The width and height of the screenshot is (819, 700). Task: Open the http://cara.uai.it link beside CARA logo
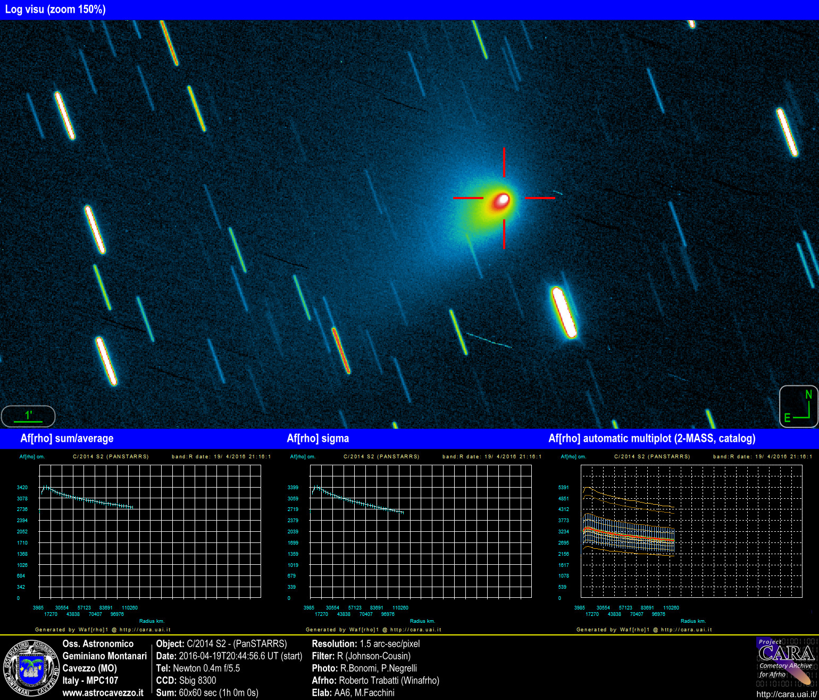tap(786, 694)
